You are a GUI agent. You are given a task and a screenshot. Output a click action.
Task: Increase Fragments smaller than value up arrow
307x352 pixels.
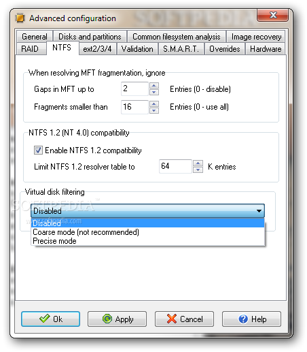154,103
